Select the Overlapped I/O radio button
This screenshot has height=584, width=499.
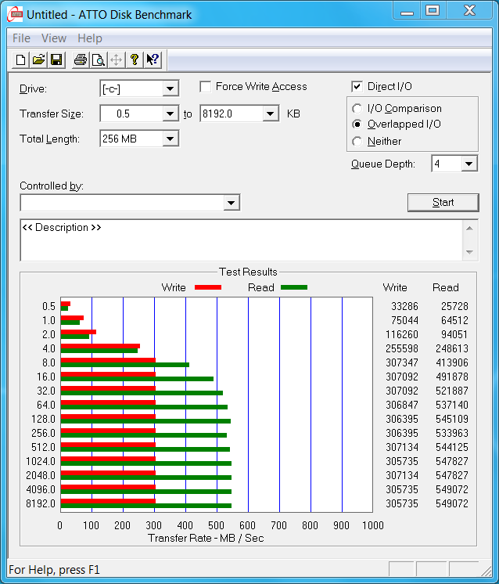point(357,124)
